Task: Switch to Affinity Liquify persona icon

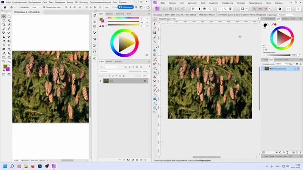Action: (164, 9)
